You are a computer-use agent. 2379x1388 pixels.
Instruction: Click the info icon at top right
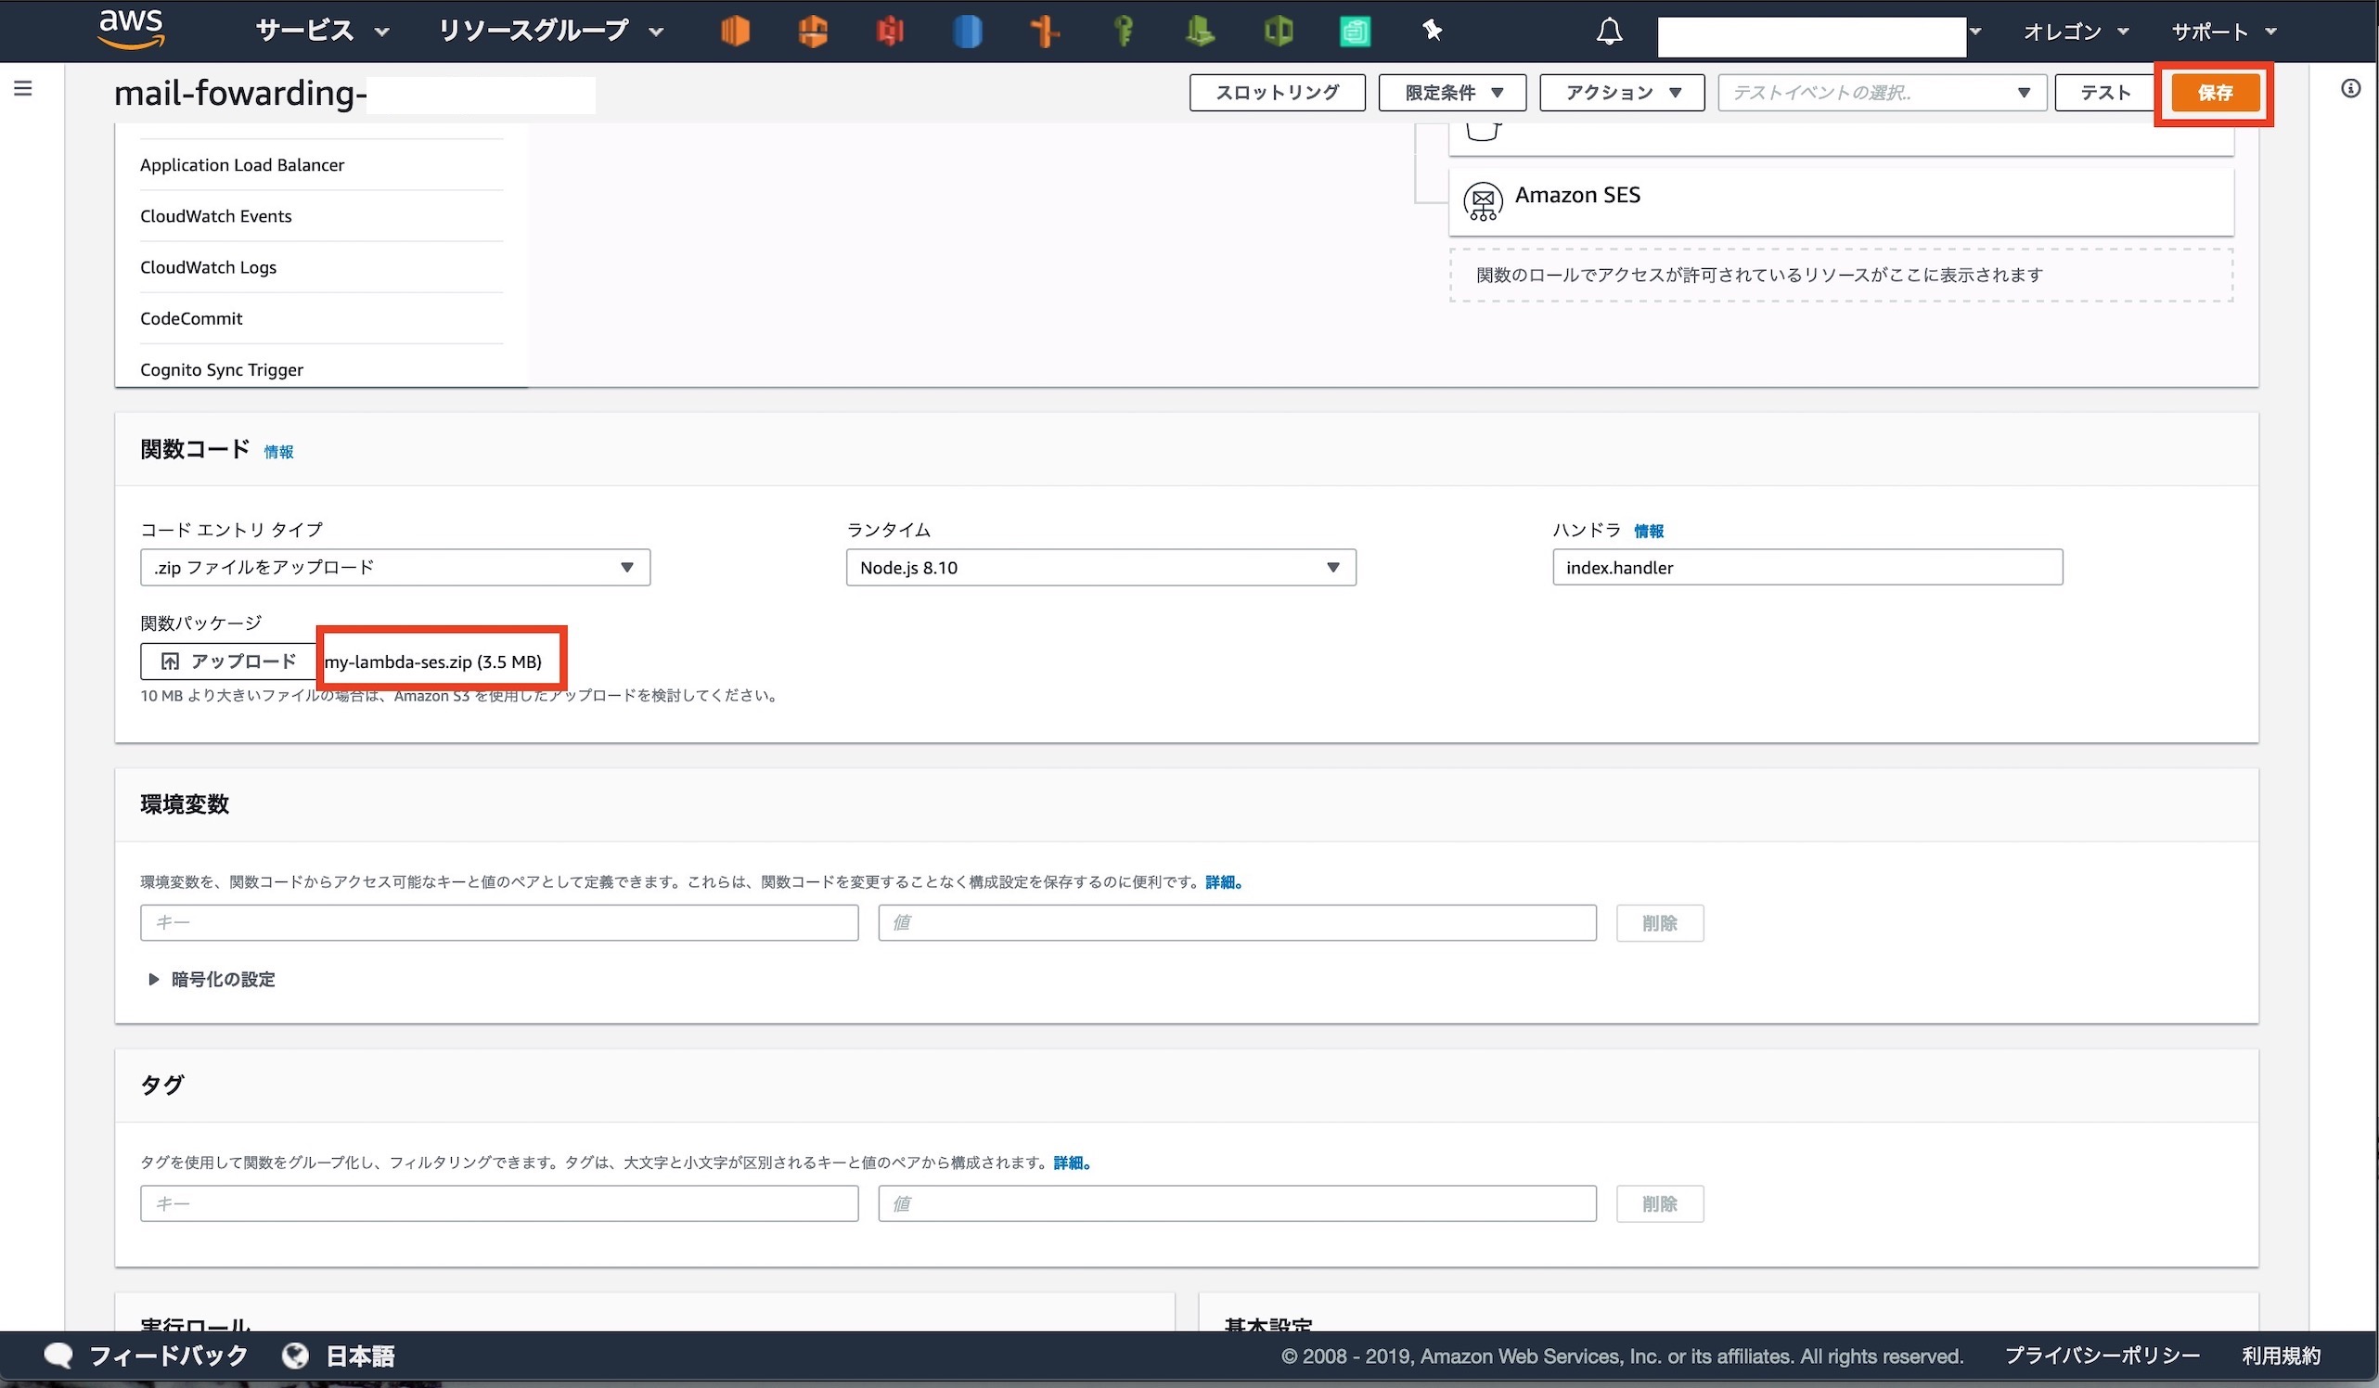coord(2351,88)
